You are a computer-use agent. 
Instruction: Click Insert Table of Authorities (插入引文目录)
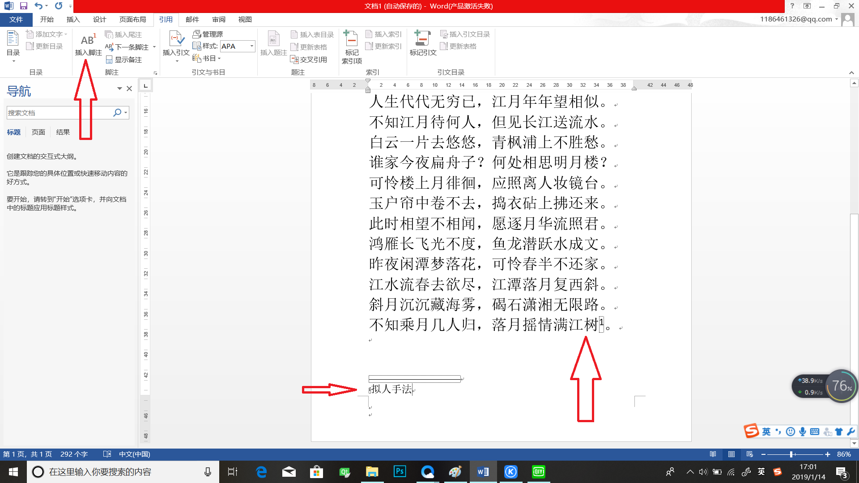(465, 34)
